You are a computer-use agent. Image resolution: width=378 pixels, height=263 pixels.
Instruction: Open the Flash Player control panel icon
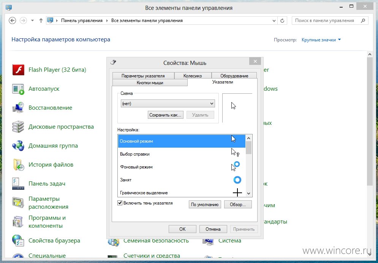point(18,70)
